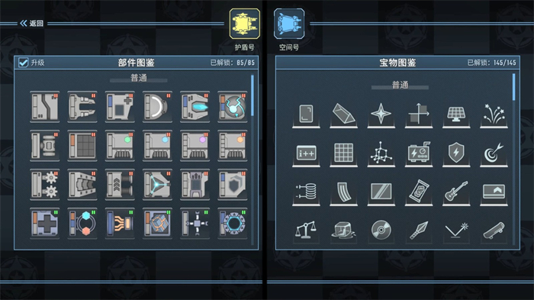Image resolution: width=534 pixels, height=300 pixels.
Task: Select the ice cube treasure icon
Action: coord(343,230)
